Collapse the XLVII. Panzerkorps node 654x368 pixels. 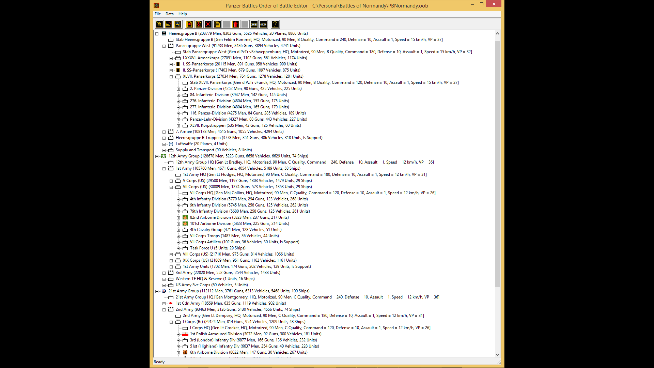click(171, 77)
